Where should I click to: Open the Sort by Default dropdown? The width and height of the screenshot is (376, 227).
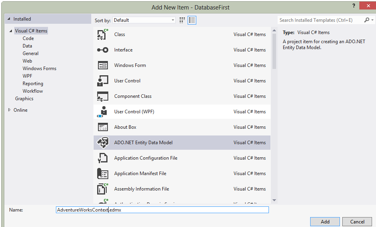(x=144, y=20)
